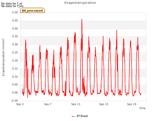Click the highest peak near Sep 12
The image size is (161, 121).
(82, 19)
